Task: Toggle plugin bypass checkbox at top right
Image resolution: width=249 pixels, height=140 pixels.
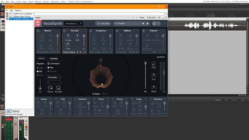Action: pyautogui.click(x=166, y=17)
